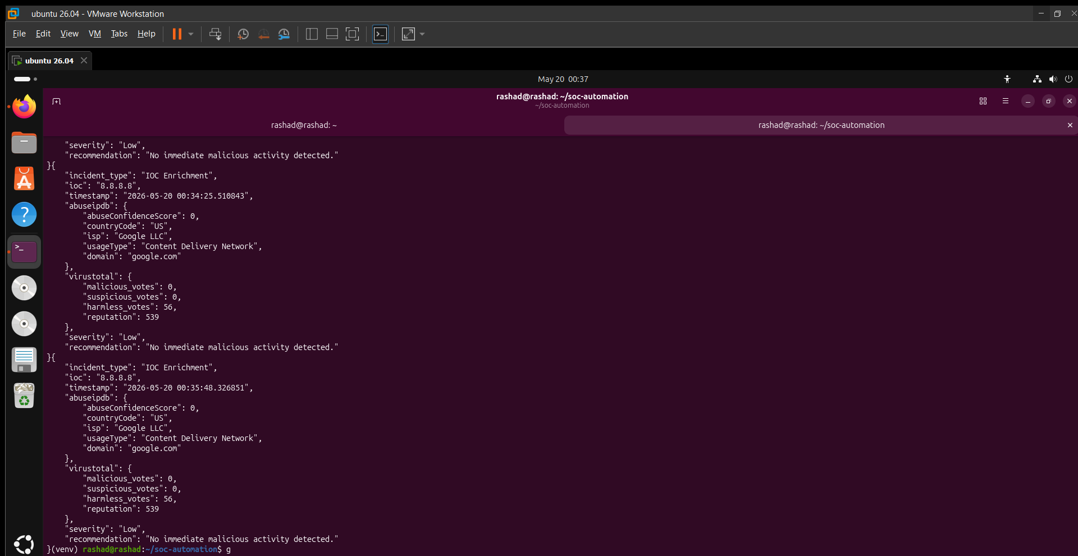Select the rashad@rashad: ~/soc-automation terminal tab

821,125
